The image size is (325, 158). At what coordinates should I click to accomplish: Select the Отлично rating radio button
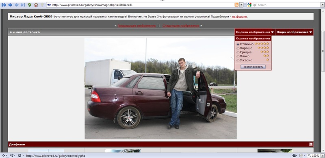(238, 44)
